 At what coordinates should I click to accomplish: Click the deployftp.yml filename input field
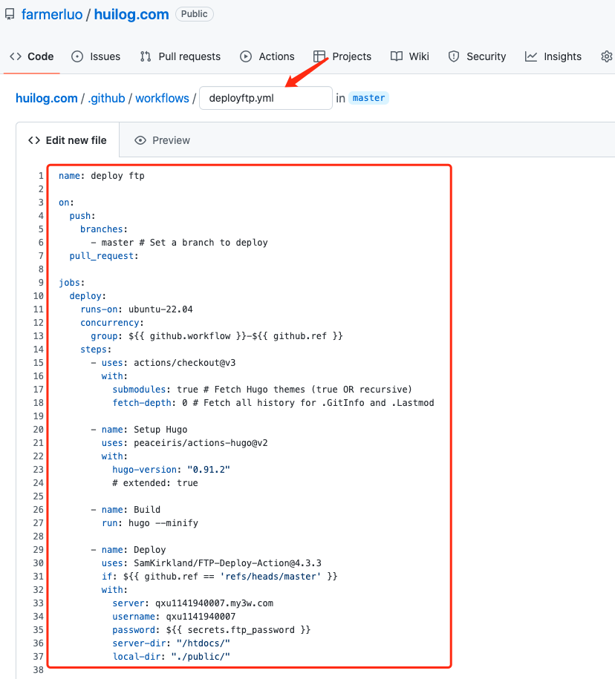click(266, 98)
